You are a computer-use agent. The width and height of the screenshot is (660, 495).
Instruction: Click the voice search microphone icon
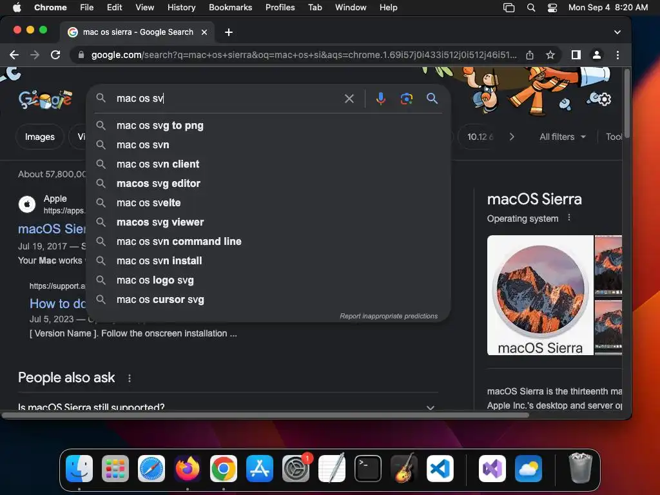coord(380,99)
